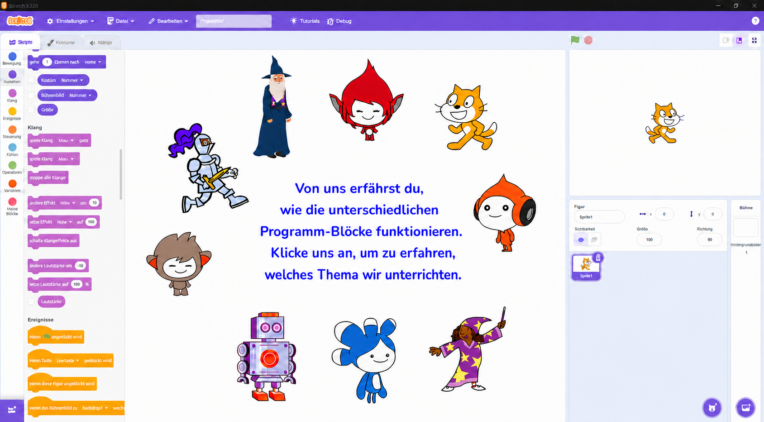Expand the Nummer dropdown in Kostüm block
Image resolution: width=764 pixels, height=422 pixels.
(72, 80)
